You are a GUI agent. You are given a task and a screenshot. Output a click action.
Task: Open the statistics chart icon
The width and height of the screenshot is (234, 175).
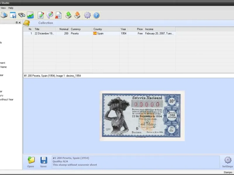(x=30, y=15)
